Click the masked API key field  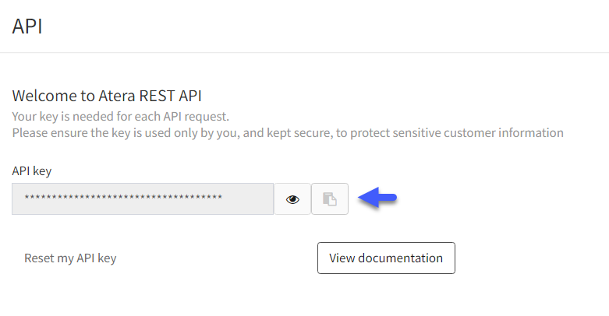click(143, 199)
